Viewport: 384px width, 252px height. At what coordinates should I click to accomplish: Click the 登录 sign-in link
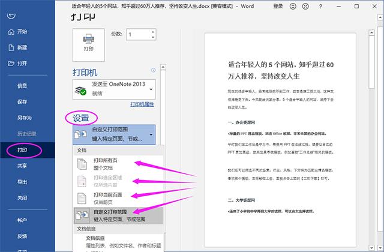[x=278, y=7]
